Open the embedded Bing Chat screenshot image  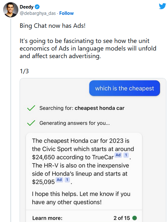pos(93,150)
